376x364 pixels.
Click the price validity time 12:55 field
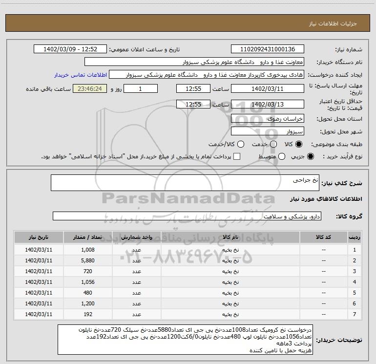tap(193, 104)
